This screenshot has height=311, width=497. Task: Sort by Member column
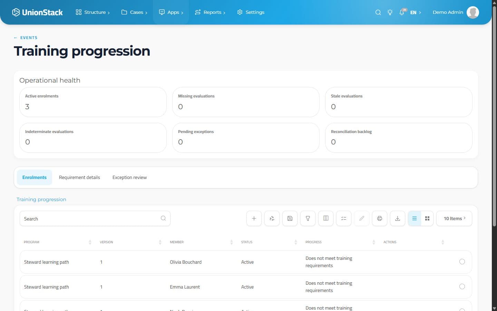coord(232,242)
